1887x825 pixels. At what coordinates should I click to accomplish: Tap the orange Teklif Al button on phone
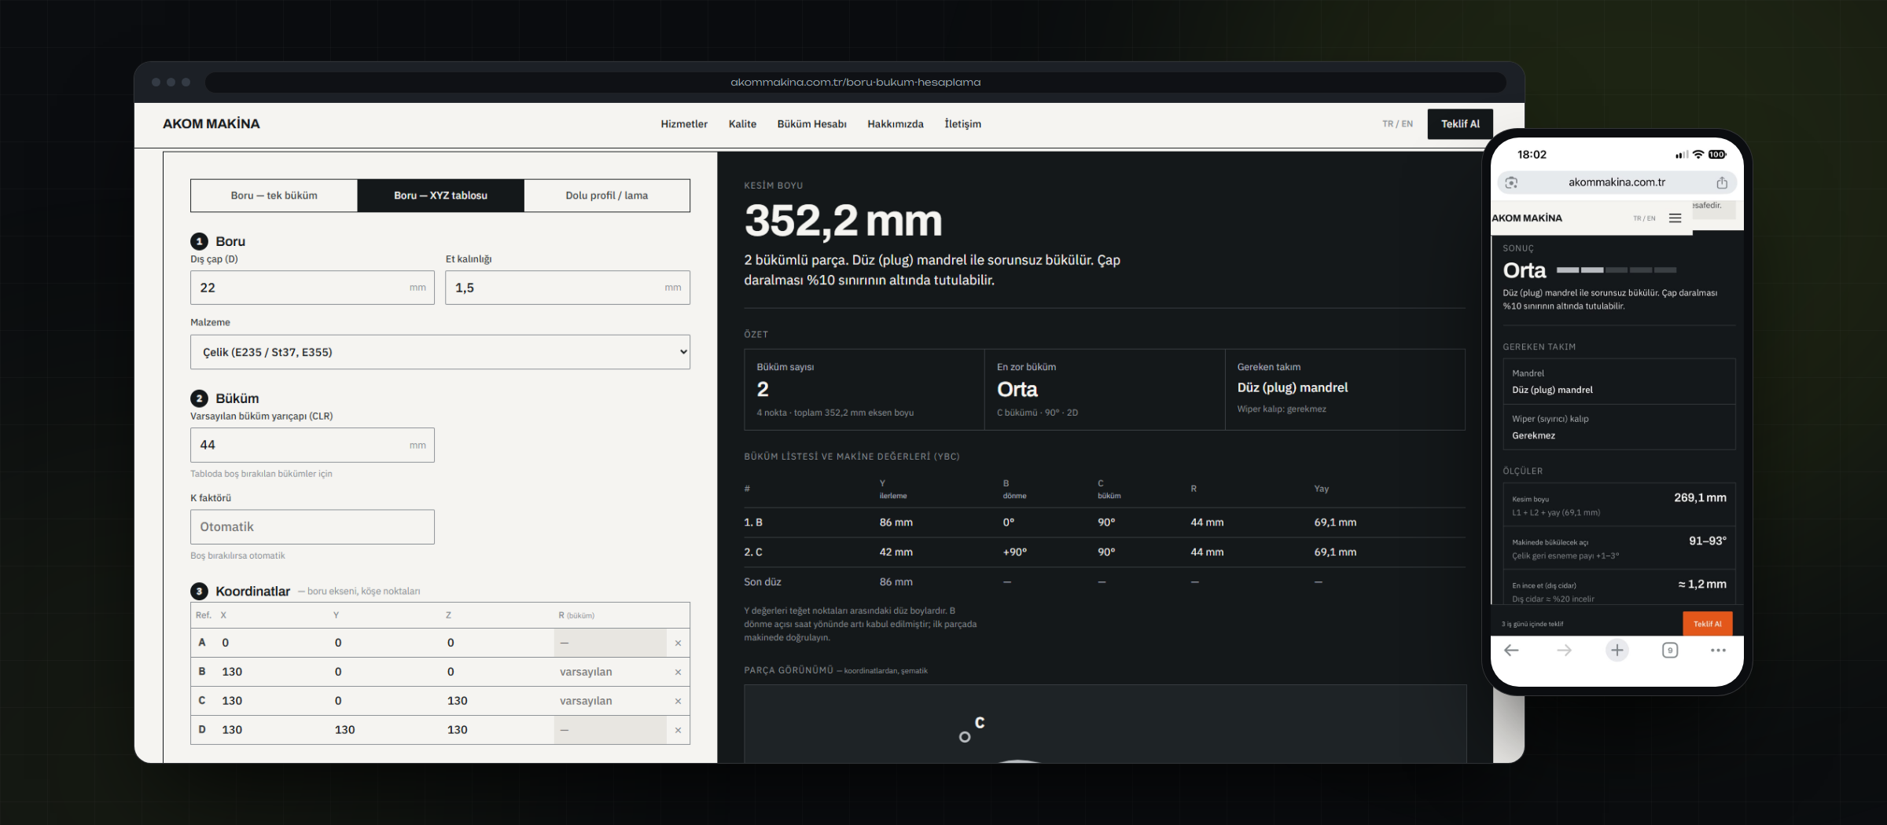pos(1707,624)
